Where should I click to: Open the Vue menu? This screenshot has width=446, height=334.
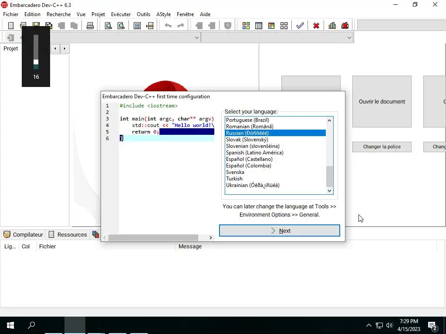(81, 14)
